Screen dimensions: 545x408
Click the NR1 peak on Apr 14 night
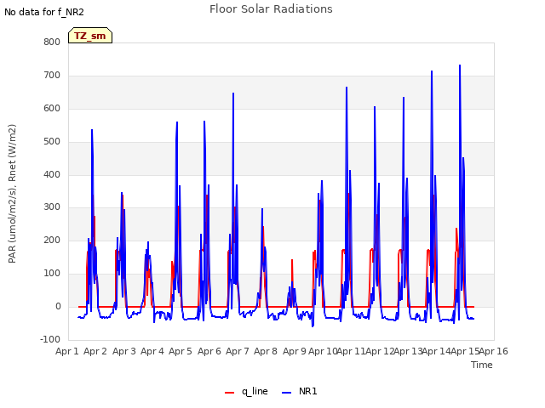pos(460,65)
